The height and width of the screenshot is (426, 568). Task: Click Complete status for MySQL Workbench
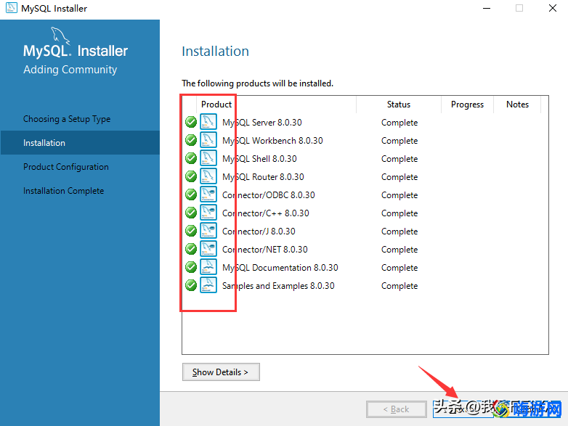tap(399, 141)
